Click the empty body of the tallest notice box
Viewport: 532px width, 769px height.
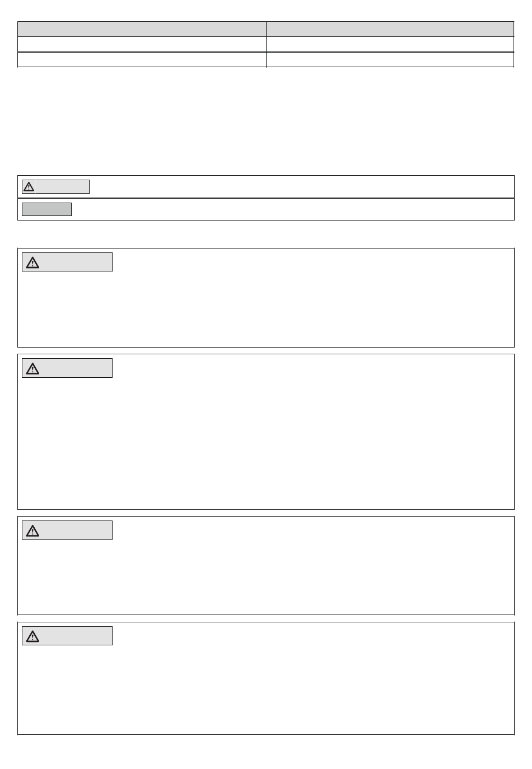266,442
